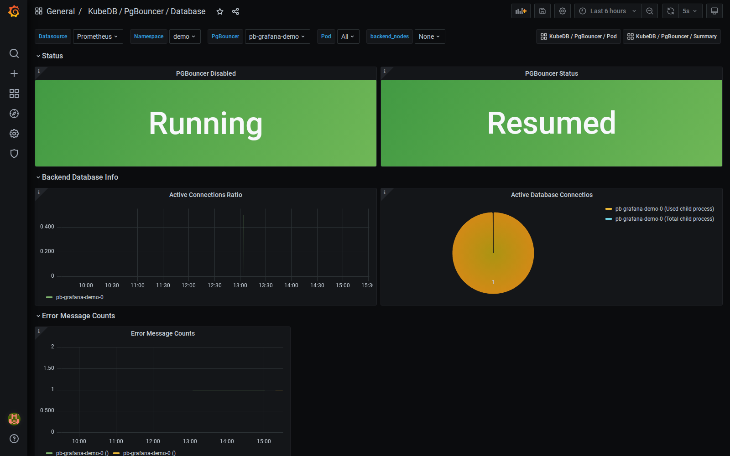Zoom out the time range
This screenshot has height=456, width=730.
point(650,11)
